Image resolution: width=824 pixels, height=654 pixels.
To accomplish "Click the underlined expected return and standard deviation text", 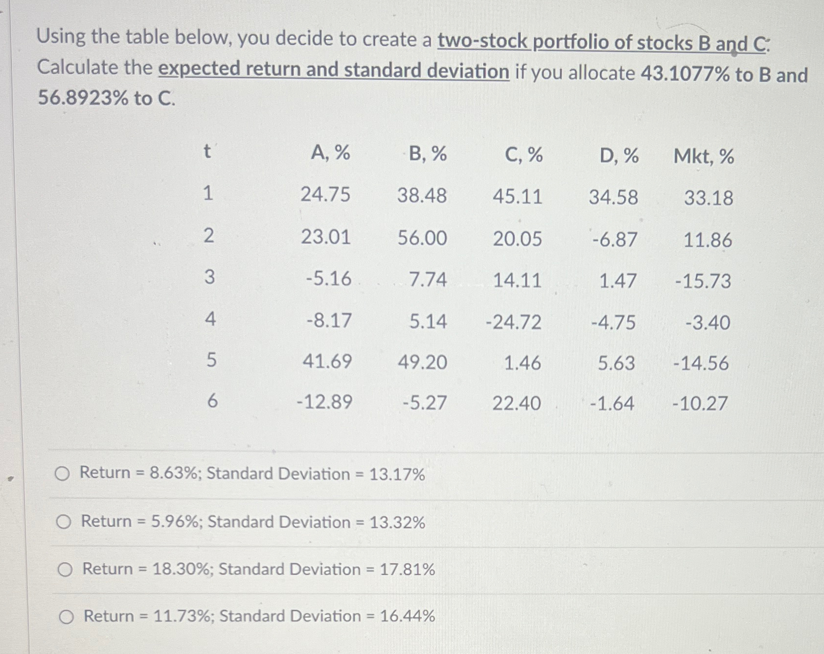I will point(333,70).
